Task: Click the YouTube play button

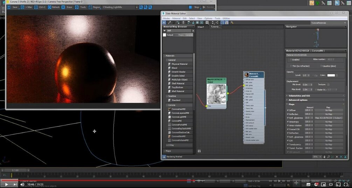Action: point(7,185)
